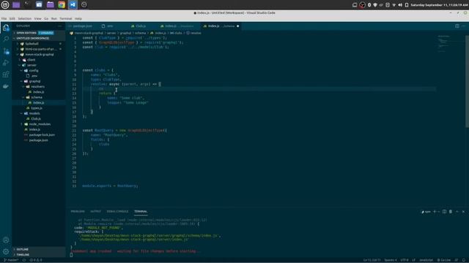This screenshot has height=263, width=469.
Task: Close the terminal panel
Action: pos(463,211)
